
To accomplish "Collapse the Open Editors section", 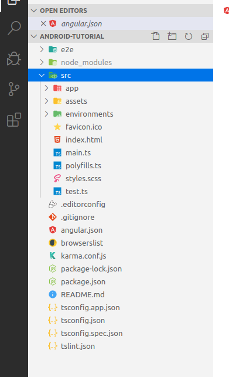I will pyautogui.click(x=34, y=11).
